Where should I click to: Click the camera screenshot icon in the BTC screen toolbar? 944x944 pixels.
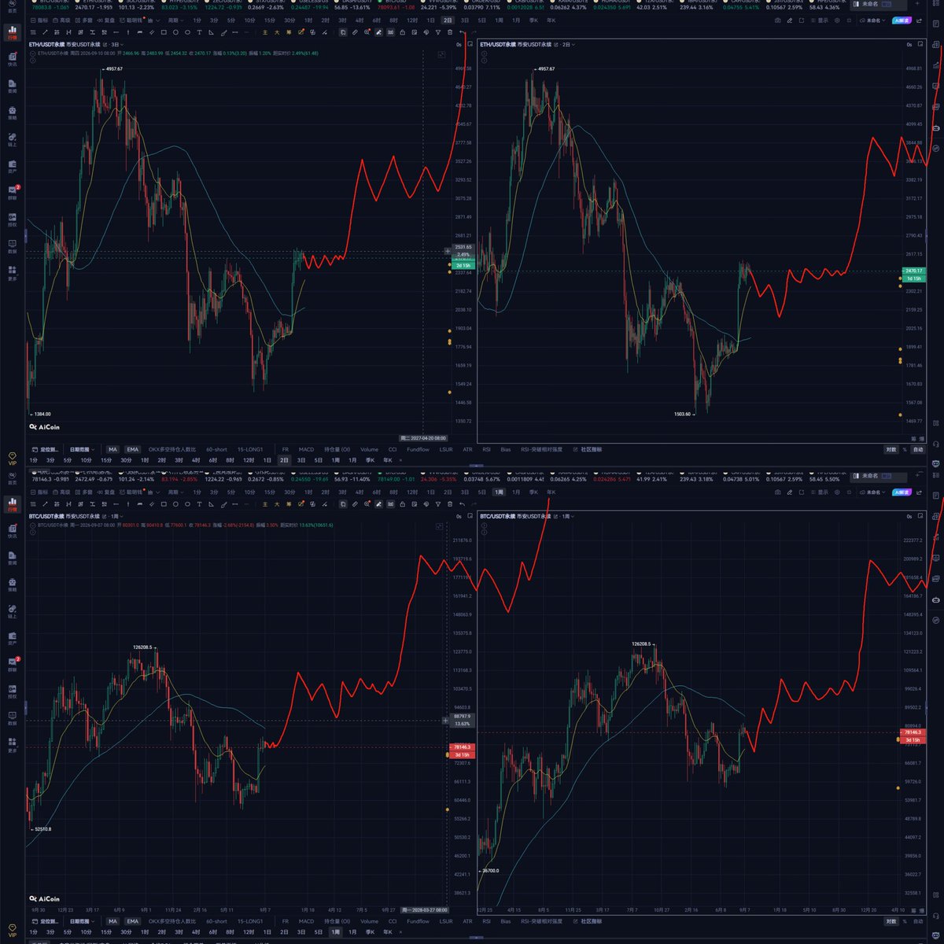[x=778, y=492]
